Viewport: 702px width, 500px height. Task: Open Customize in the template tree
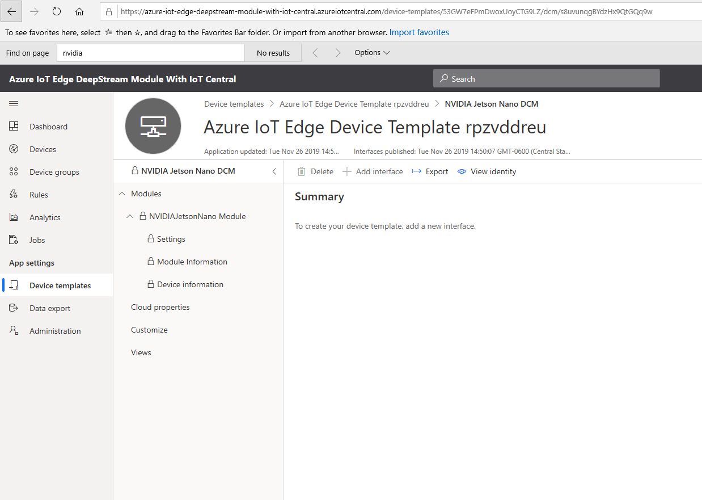(x=149, y=330)
